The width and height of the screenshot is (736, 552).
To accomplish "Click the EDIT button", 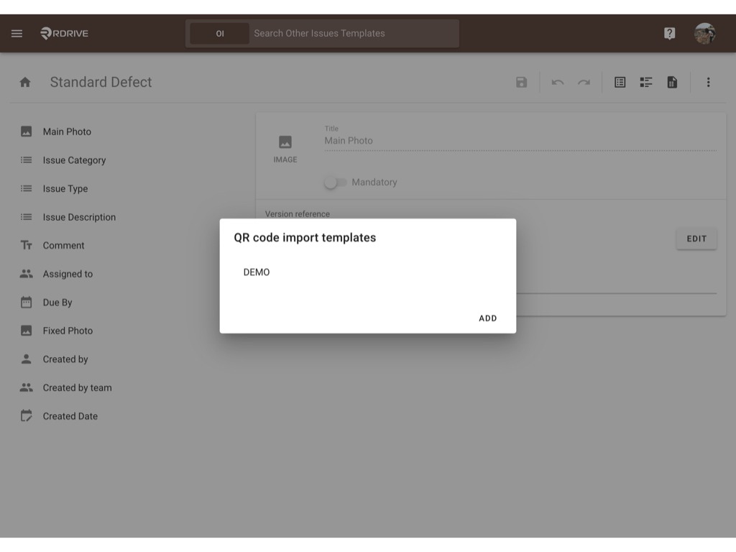I will [696, 239].
